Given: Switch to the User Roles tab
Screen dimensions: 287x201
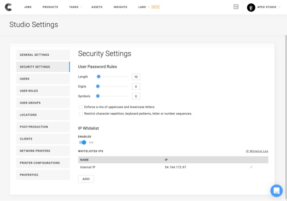Looking at the screenshot, I should tap(43, 91).
